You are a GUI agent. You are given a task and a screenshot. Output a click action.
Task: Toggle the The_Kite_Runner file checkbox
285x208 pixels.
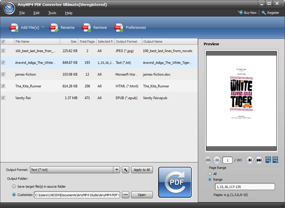(4, 86)
